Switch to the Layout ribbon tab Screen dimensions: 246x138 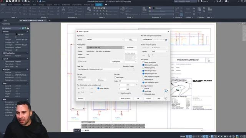(99, 5)
